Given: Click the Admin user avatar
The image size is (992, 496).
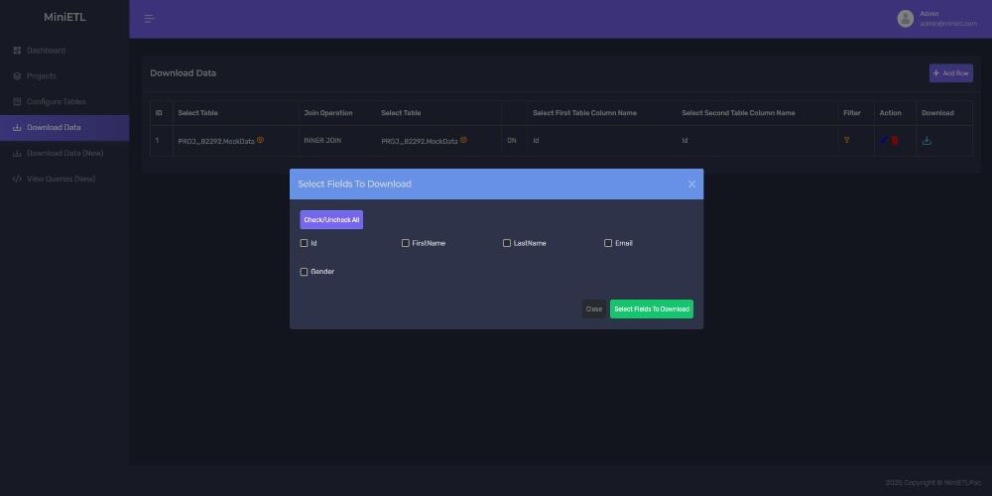Looking at the screenshot, I should coord(905,19).
